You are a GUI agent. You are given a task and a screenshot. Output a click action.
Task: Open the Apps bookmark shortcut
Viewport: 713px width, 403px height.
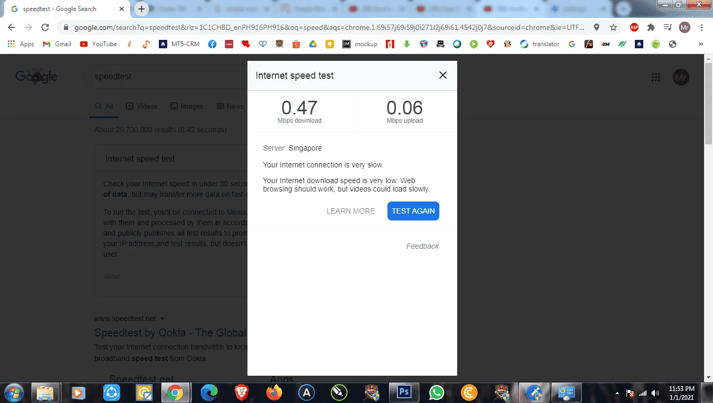click(21, 44)
